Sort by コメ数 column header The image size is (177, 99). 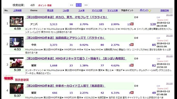coord(66,10)
